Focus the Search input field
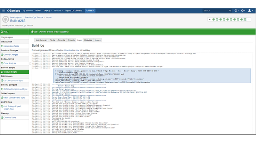The height and width of the screenshot is (143, 256). click(x=216, y=10)
